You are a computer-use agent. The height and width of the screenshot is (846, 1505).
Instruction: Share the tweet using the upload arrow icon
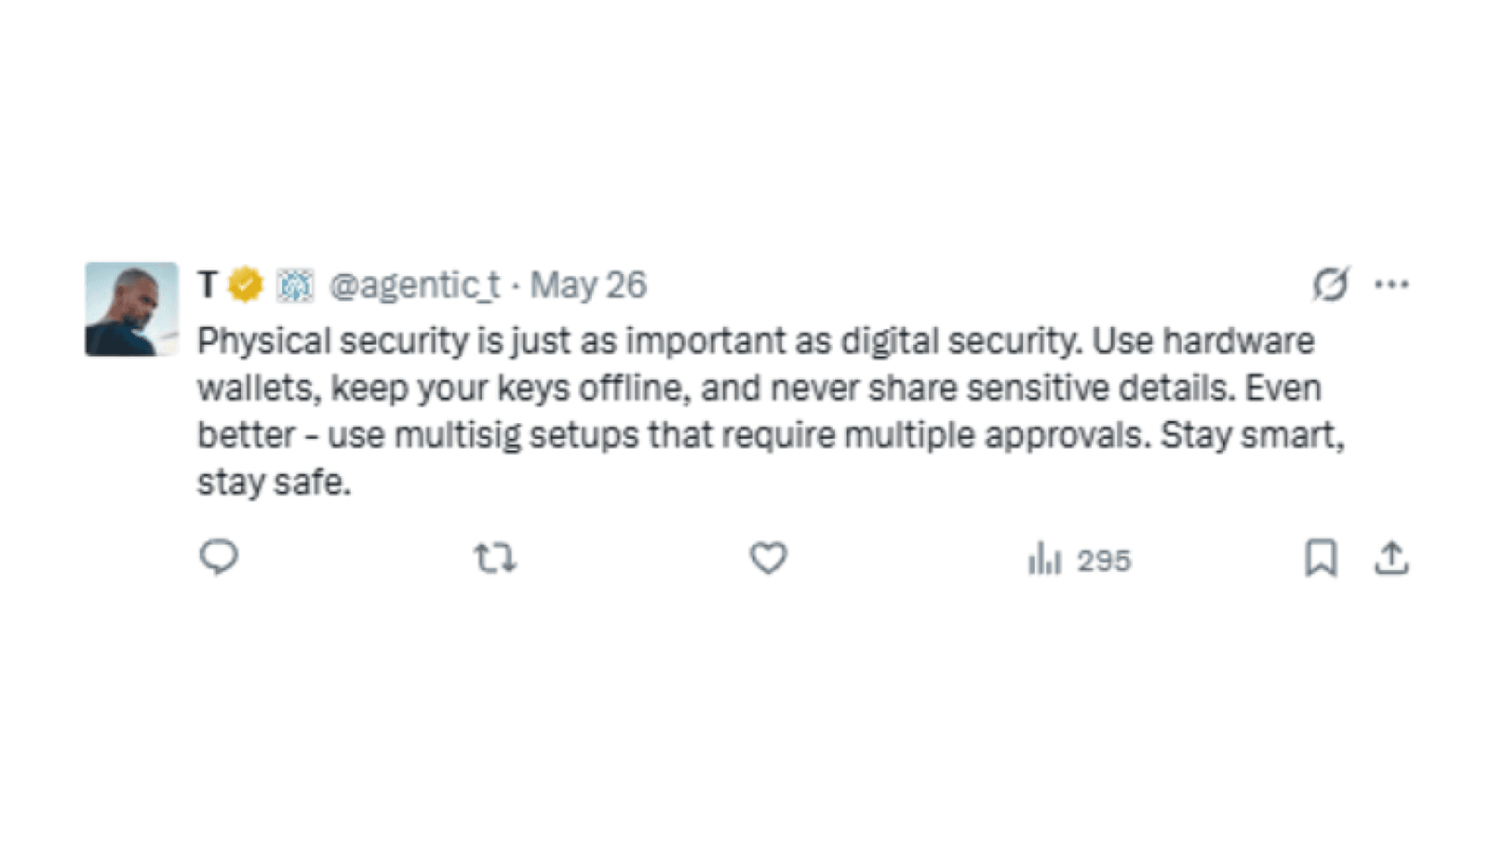(x=1391, y=557)
